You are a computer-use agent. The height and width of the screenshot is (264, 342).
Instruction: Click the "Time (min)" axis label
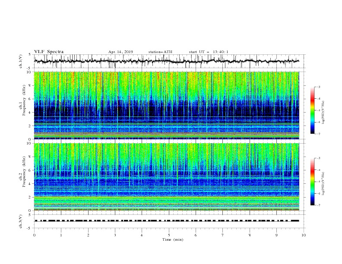pos(173,239)
